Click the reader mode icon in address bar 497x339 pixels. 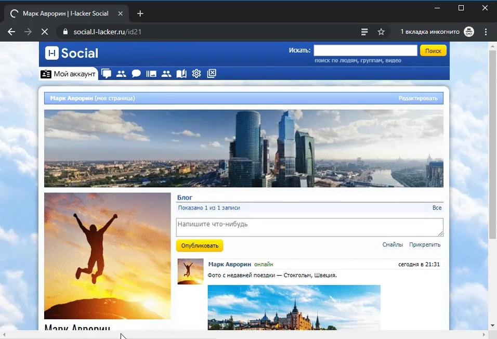click(365, 32)
